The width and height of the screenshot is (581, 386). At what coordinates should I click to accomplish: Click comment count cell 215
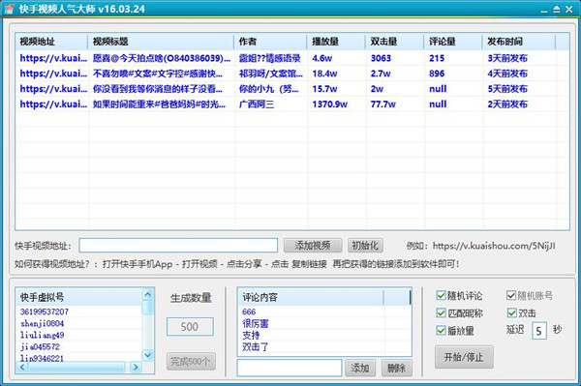pyautogui.click(x=437, y=58)
